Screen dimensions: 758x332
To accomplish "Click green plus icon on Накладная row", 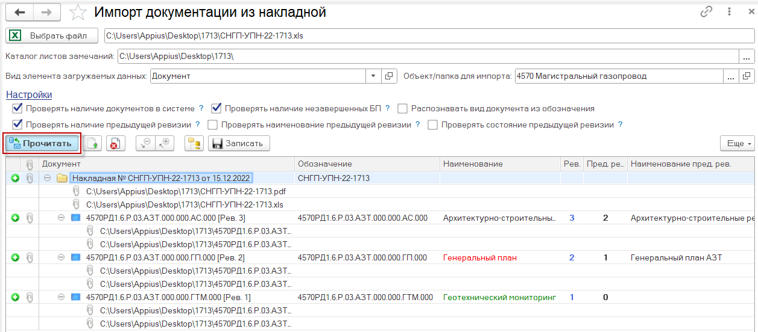I will click(x=15, y=178).
